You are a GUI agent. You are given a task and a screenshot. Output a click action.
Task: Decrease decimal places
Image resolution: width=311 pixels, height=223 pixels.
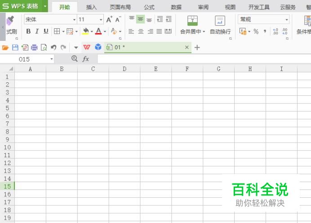(284, 31)
